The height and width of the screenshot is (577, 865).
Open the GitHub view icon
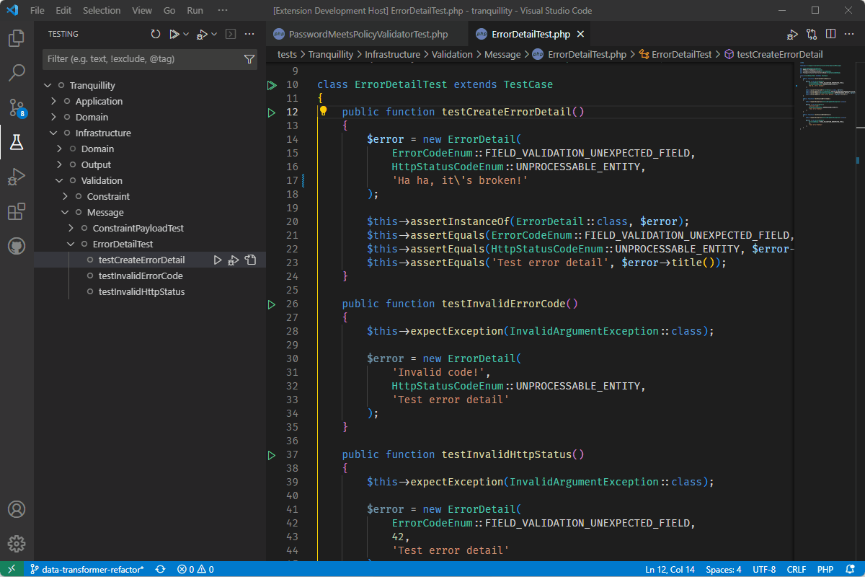(x=17, y=246)
